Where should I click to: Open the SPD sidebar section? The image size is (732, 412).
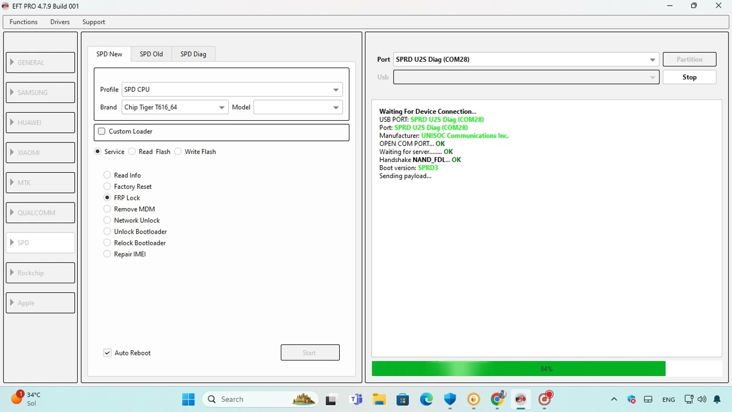41,243
